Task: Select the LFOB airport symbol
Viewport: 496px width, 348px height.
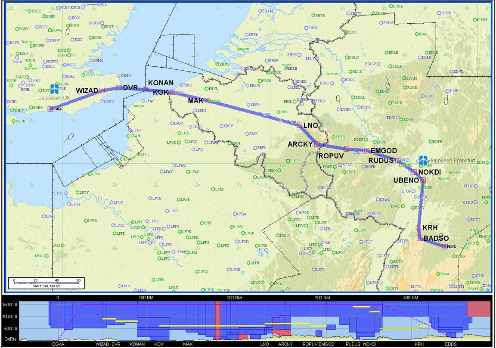Action: pyautogui.click(x=150, y=199)
